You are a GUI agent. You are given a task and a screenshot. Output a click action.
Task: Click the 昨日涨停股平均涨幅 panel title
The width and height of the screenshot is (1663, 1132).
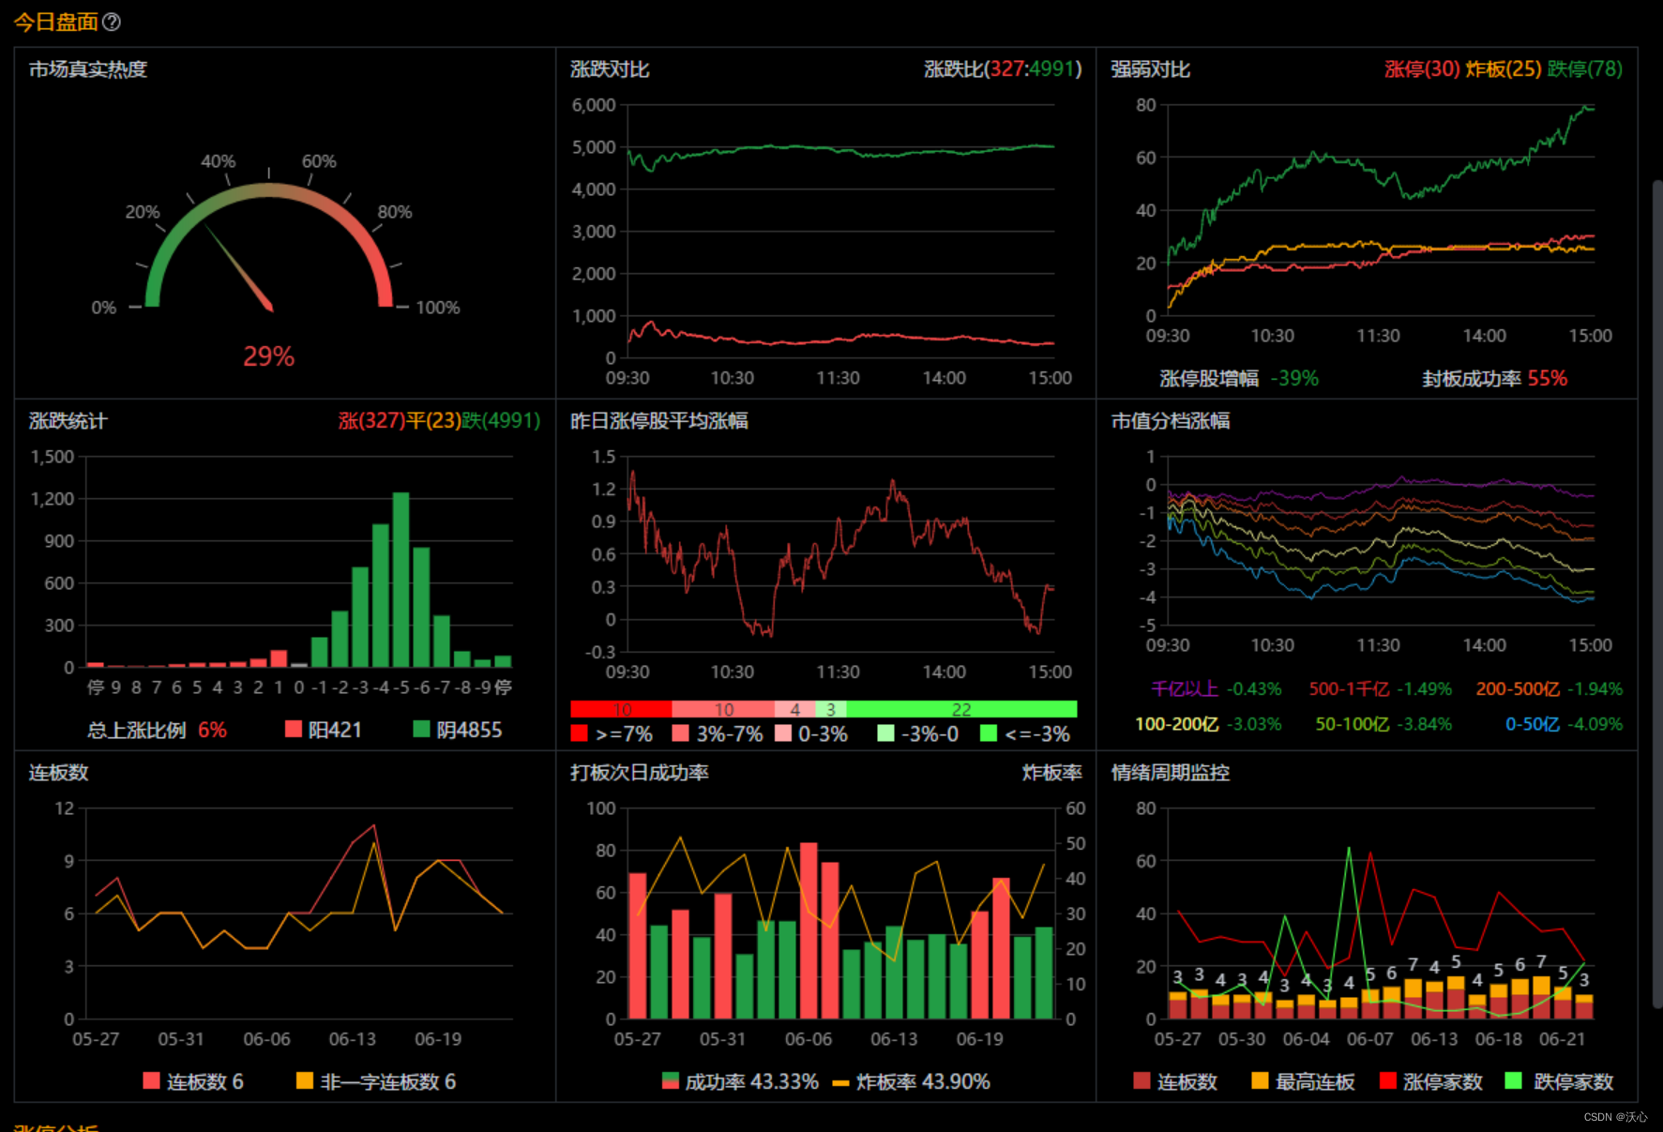coord(659,421)
